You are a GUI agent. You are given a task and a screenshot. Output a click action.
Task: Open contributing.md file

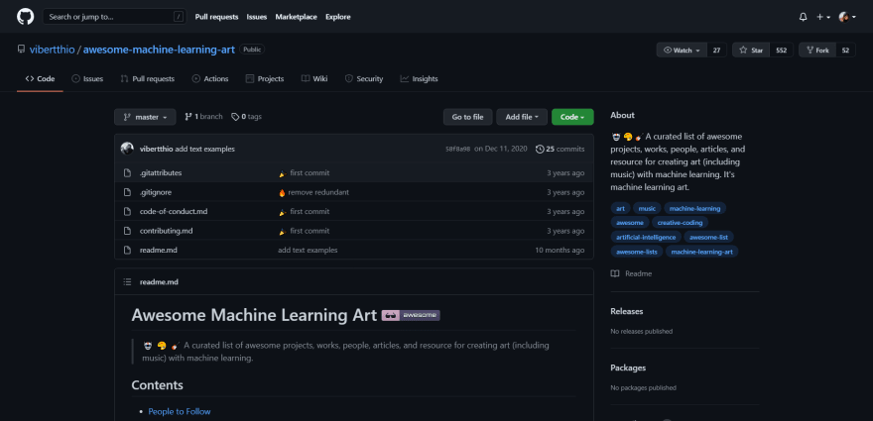click(x=166, y=231)
